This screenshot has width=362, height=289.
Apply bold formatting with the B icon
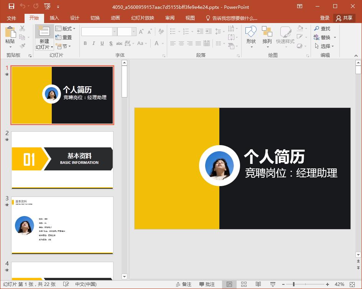pos(85,43)
